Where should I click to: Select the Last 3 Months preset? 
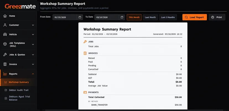coord(168,17)
